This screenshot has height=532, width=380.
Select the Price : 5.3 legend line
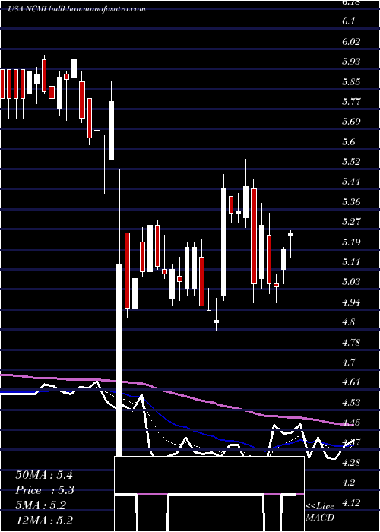[44, 490]
